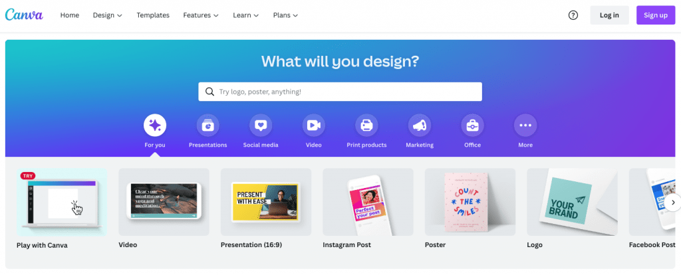Viewport: 681px width, 275px height.
Task: Go to the Home menu item
Action: [x=69, y=15]
